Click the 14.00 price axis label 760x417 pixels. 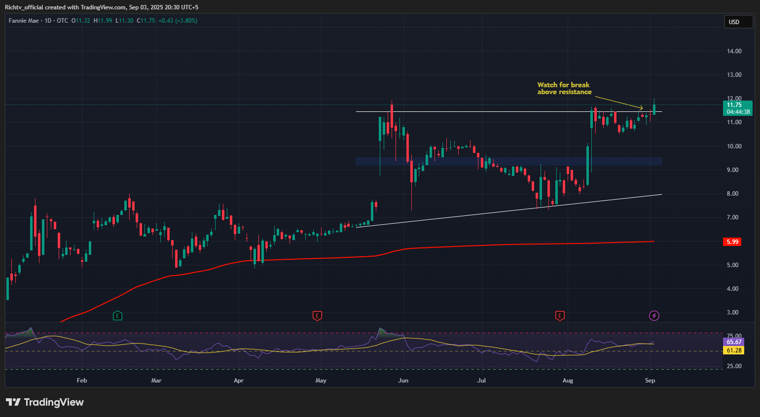pos(734,51)
